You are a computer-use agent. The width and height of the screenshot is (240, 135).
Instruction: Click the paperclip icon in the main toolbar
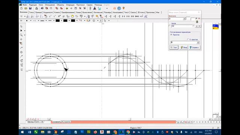click(x=90, y=8)
